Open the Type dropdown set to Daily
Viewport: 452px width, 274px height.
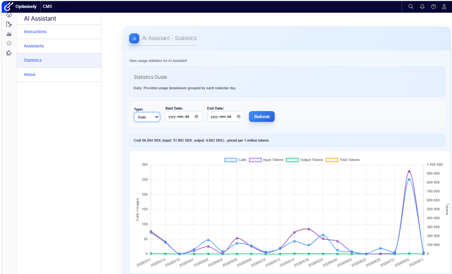pos(147,117)
